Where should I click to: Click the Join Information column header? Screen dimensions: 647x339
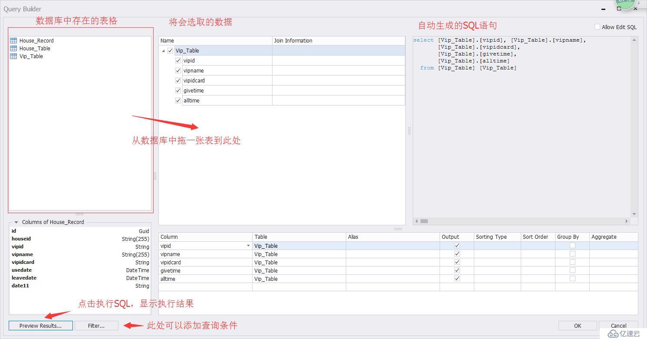click(x=338, y=40)
